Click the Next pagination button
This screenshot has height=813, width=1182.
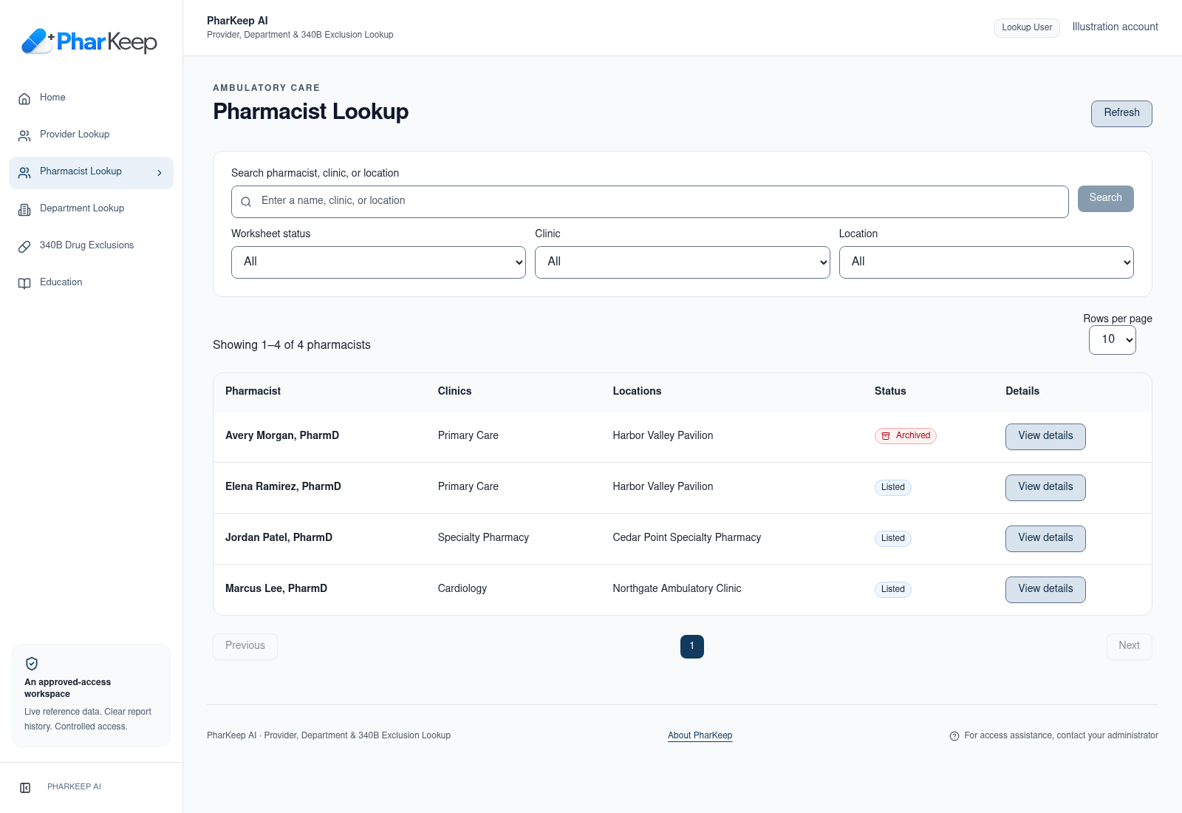click(x=1129, y=647)
